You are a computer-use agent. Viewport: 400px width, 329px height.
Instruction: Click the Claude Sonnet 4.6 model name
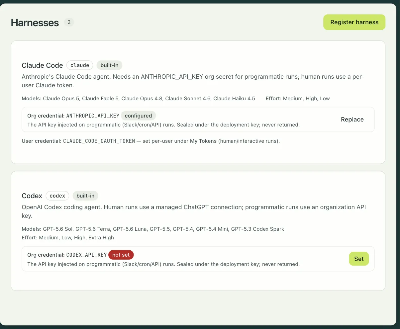[188, 99]
